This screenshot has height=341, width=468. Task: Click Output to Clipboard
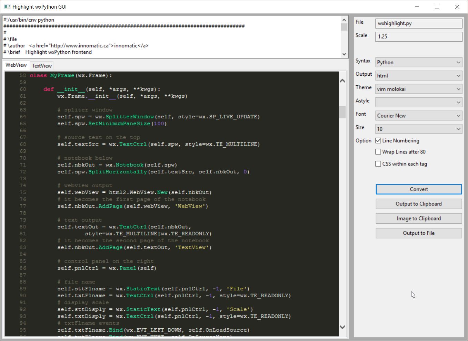(x=418, y=204)
